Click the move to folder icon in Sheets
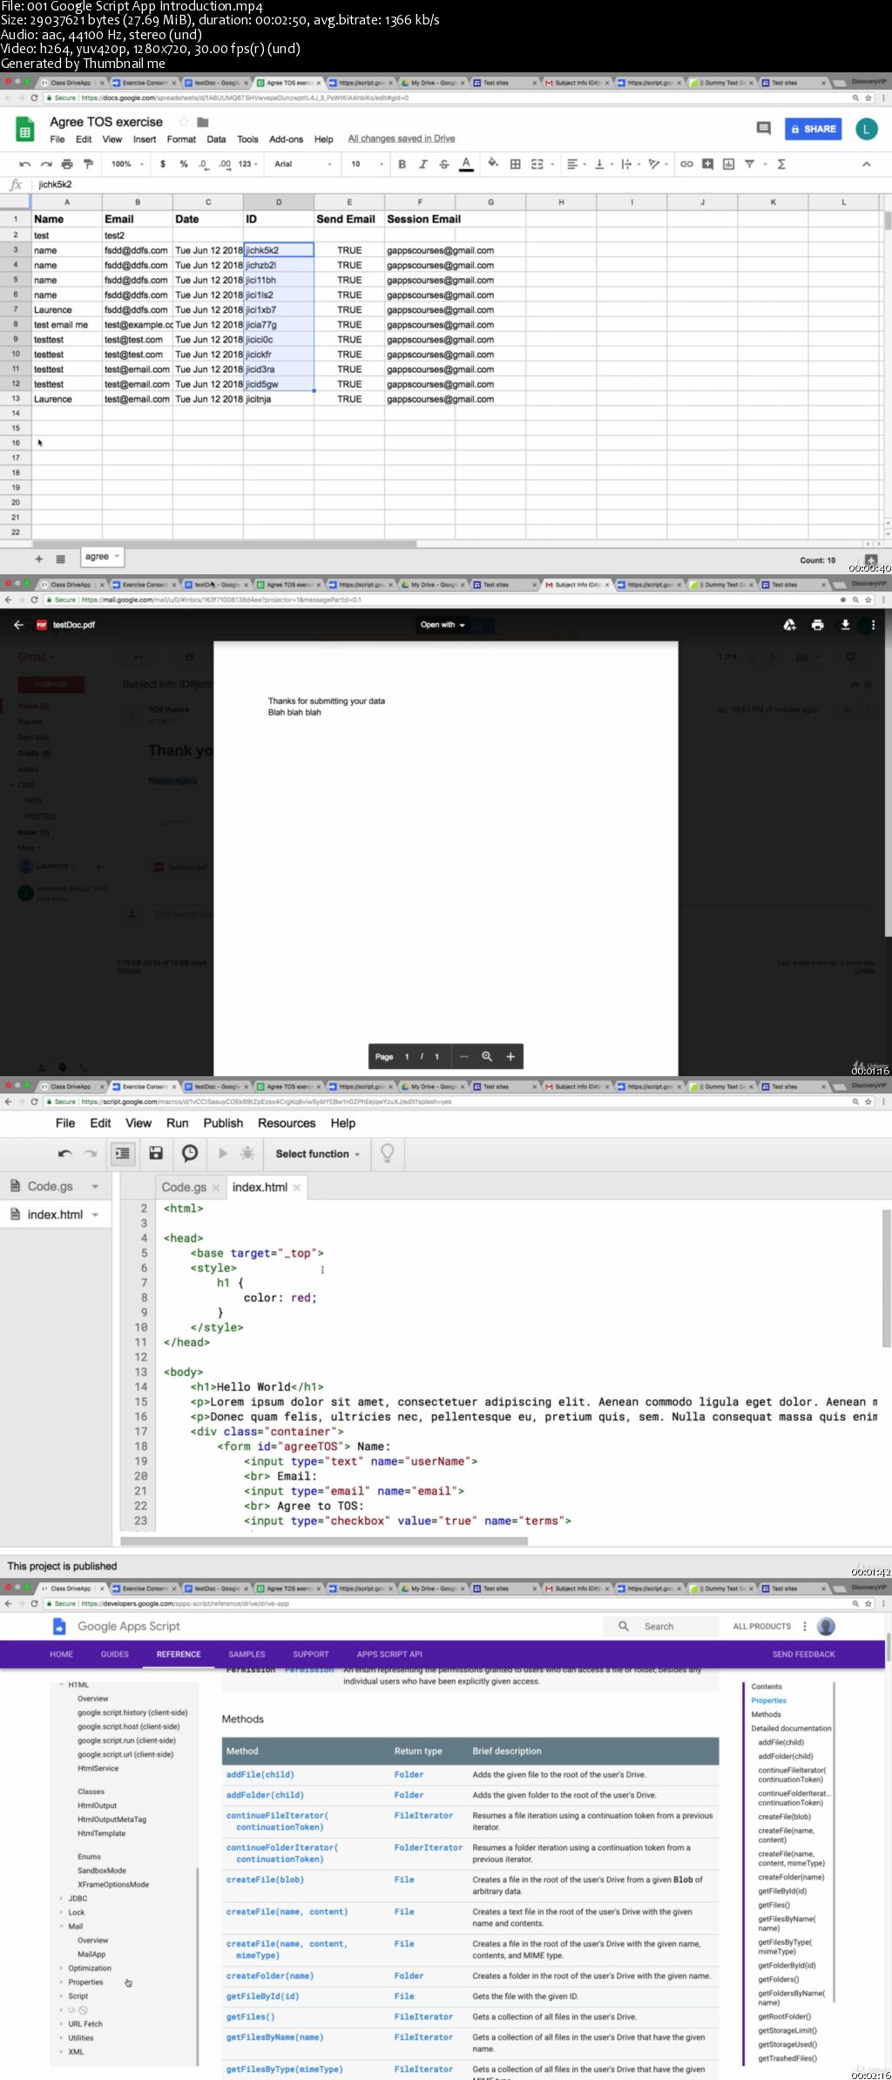Image resolution: width=892 pixels, height=2080 pixels. coord(203,122)
